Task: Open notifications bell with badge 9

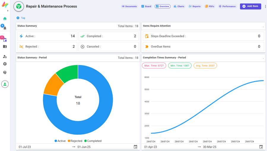Action: point(5,28)
